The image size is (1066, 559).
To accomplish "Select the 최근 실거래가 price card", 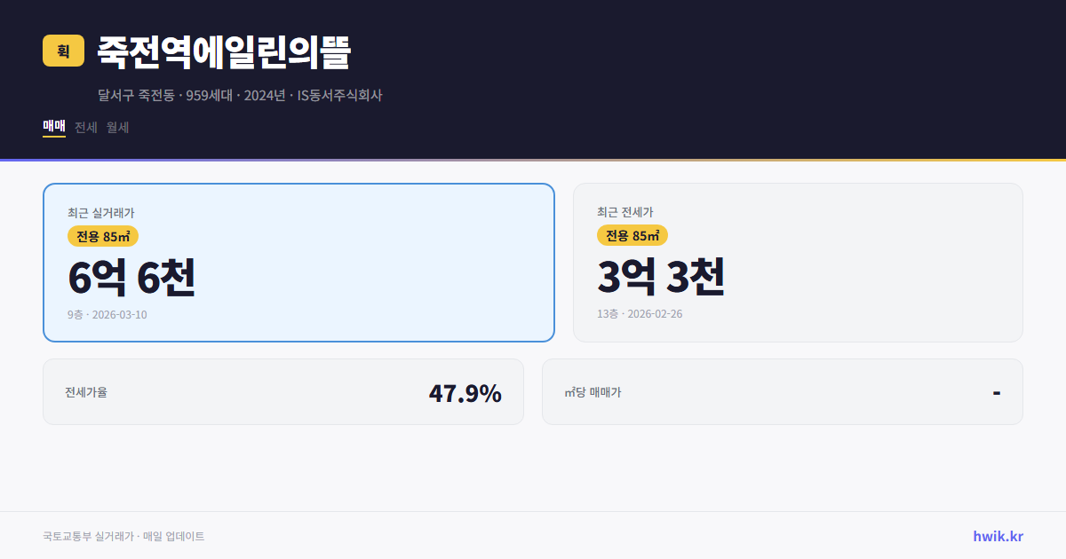I will pyautogui.click(x=298, y=262).
